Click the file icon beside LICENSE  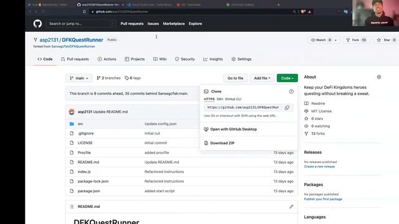point(72,142)
